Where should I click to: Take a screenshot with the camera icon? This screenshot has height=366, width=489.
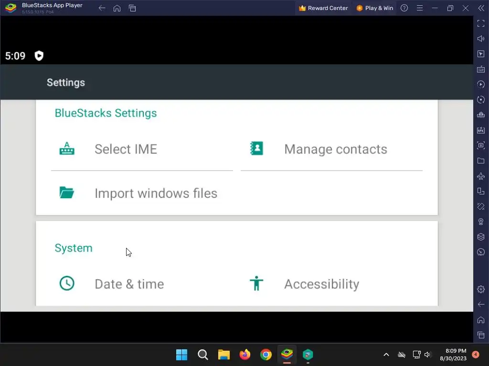480,145
